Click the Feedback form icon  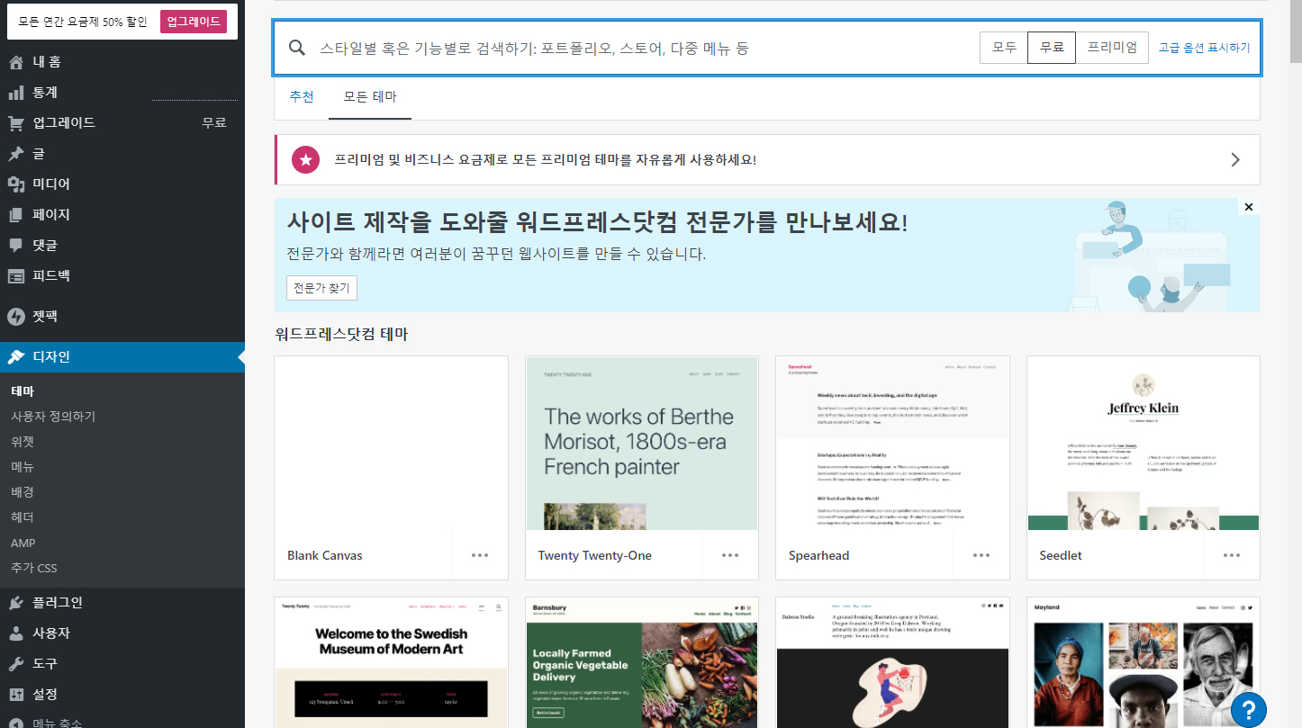16,276
